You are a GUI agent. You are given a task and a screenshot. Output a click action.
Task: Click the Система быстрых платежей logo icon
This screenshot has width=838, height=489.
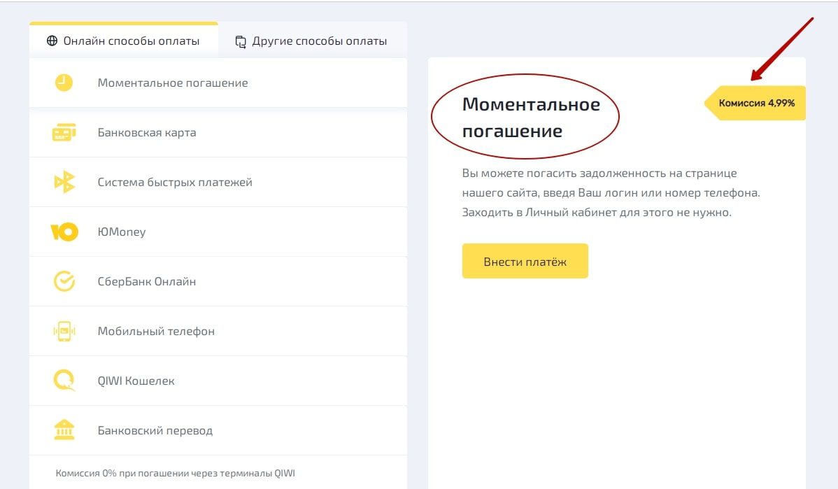tap(64, 182)
